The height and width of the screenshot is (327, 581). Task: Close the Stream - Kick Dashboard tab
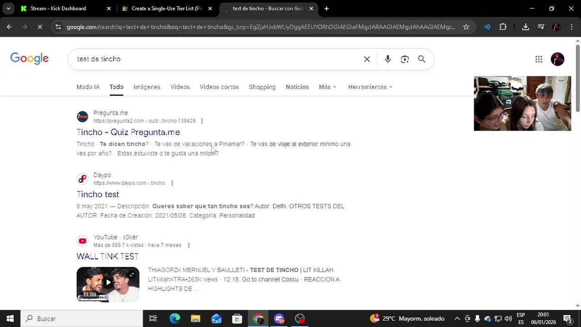pyautogui.click(x=109, y=8)
